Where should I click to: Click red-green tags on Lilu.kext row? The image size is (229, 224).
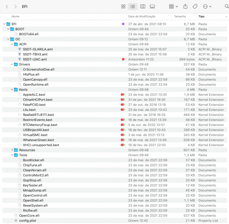pos(123,110)
